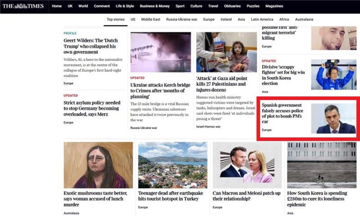The image size is (360, 219).
Task: Open the Travel section
Action: (213, 6)
